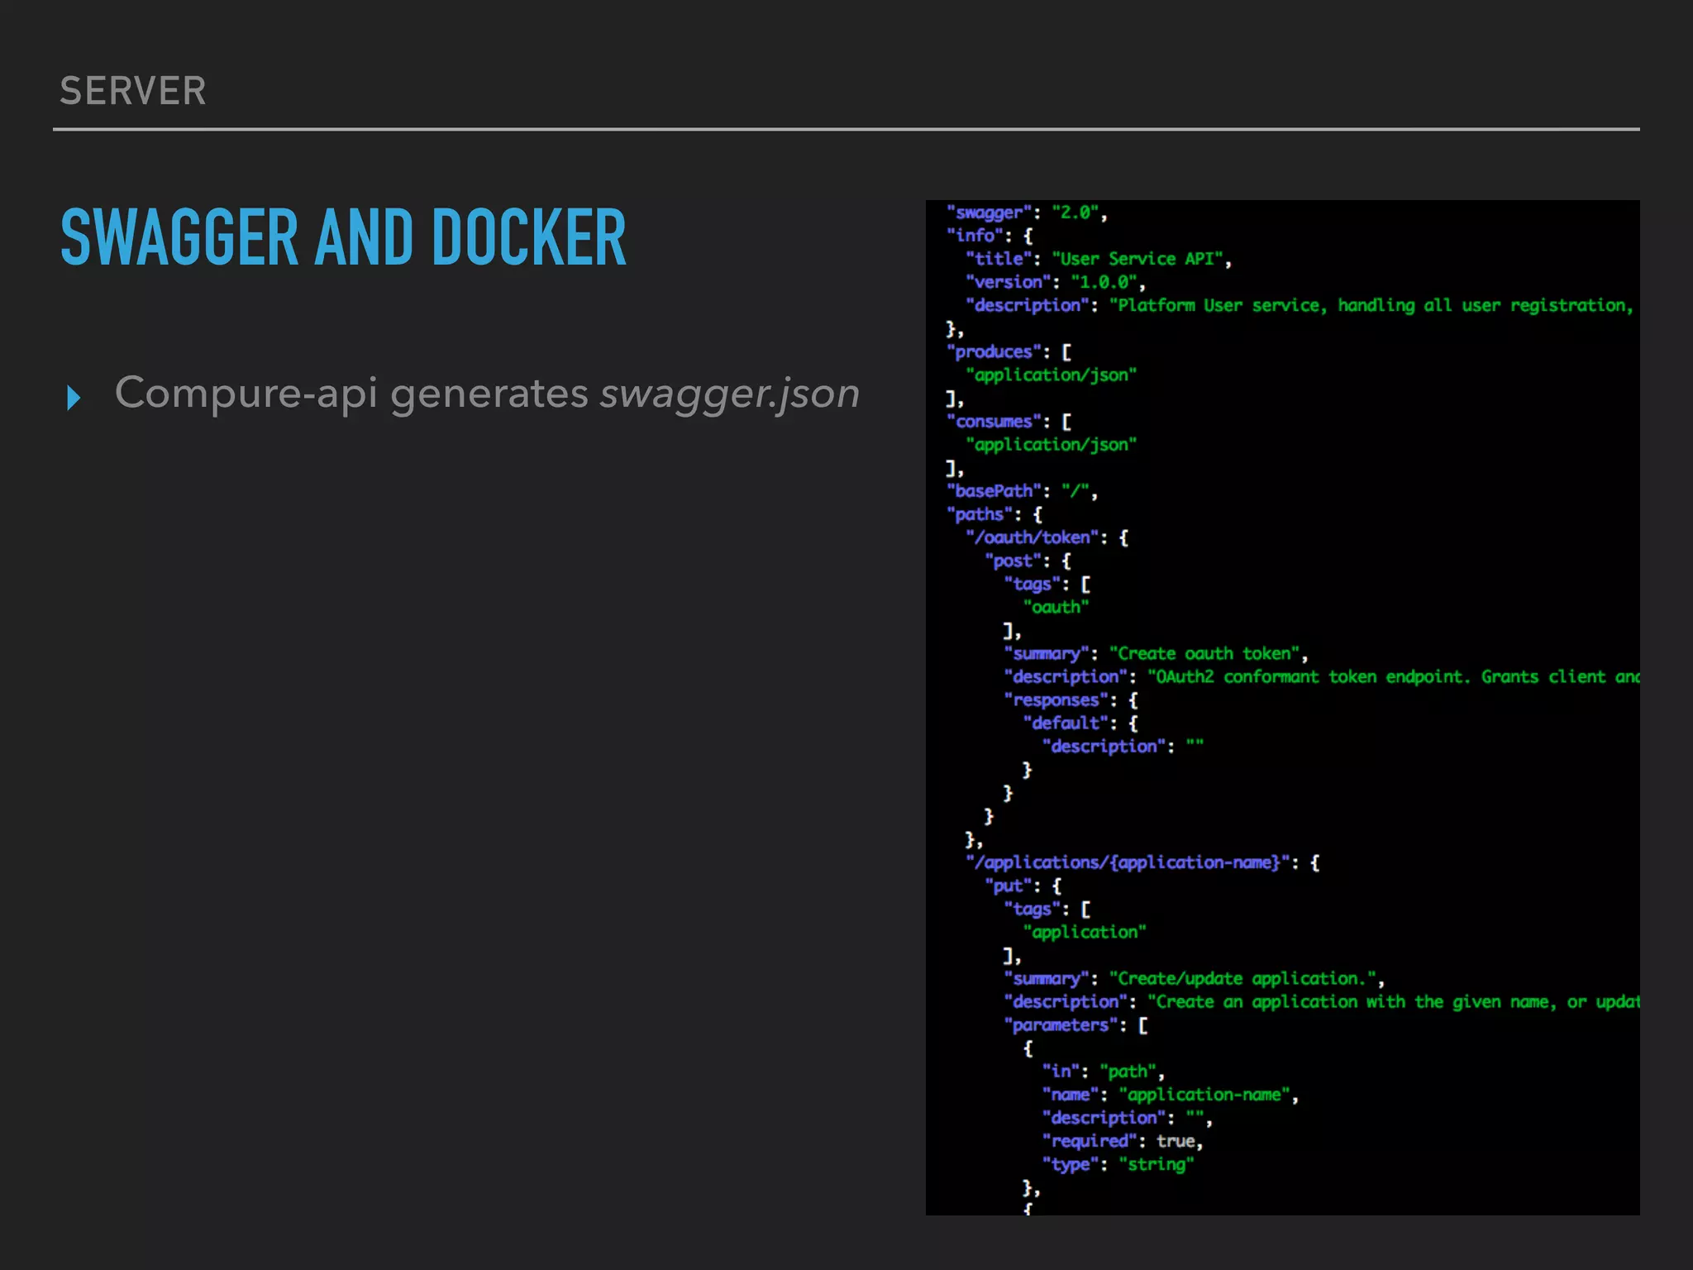Viewport: 1693px width, 1270px height.
Task: Click the "post": { line
Action: [1028, 561]
